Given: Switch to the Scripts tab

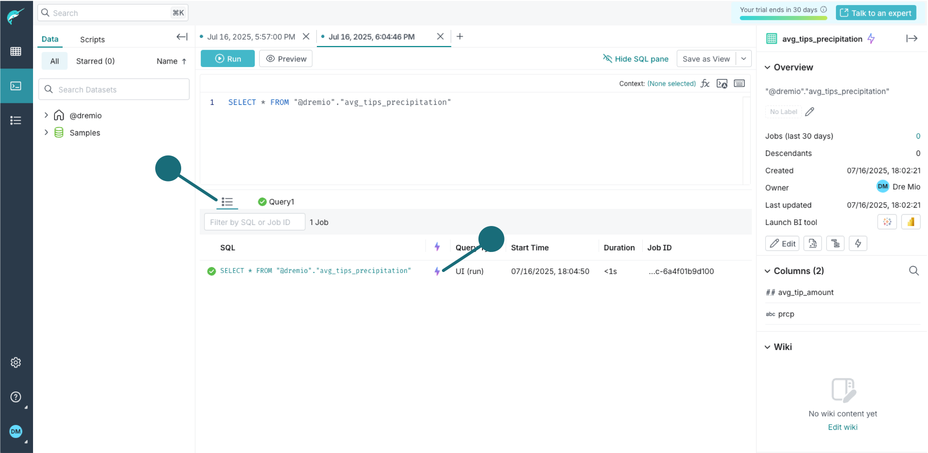Looking at the screenshot, I should tap(92, 39).
